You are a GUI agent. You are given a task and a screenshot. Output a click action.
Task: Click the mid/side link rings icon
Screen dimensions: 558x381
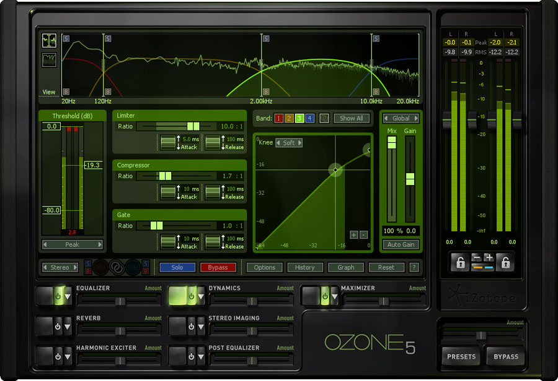click(x=117, y=267)
